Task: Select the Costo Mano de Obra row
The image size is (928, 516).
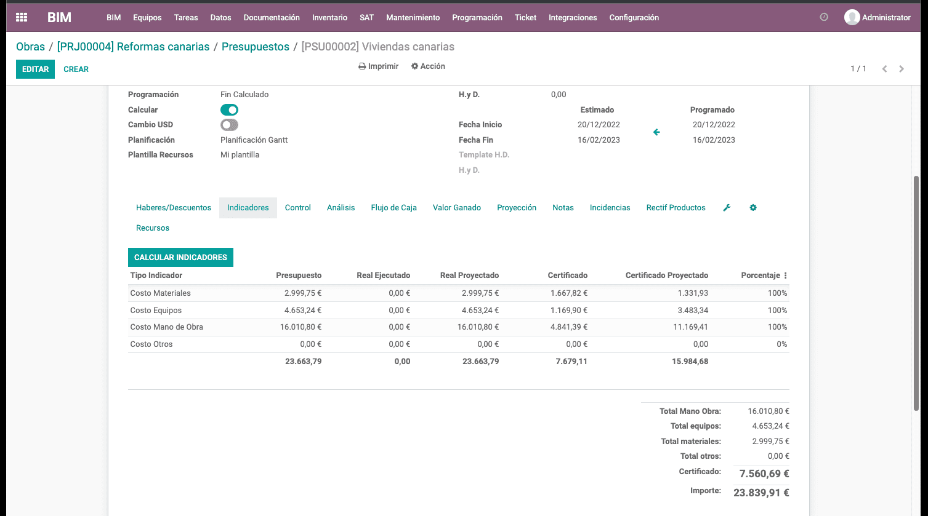Action: pos(459,327)
